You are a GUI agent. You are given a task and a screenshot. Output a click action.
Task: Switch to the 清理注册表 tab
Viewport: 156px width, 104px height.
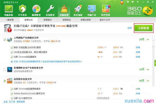click(86, 20)
